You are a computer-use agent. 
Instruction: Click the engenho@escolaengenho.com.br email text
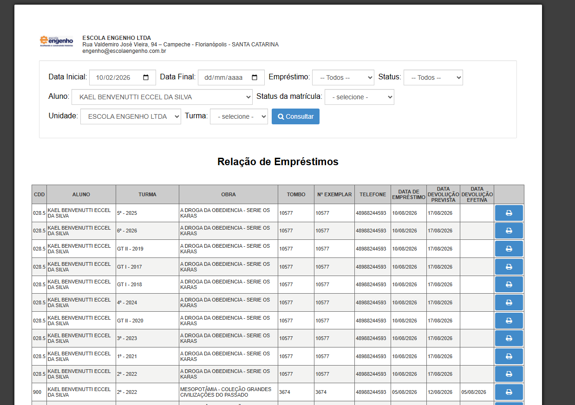(x=124, y=51)
